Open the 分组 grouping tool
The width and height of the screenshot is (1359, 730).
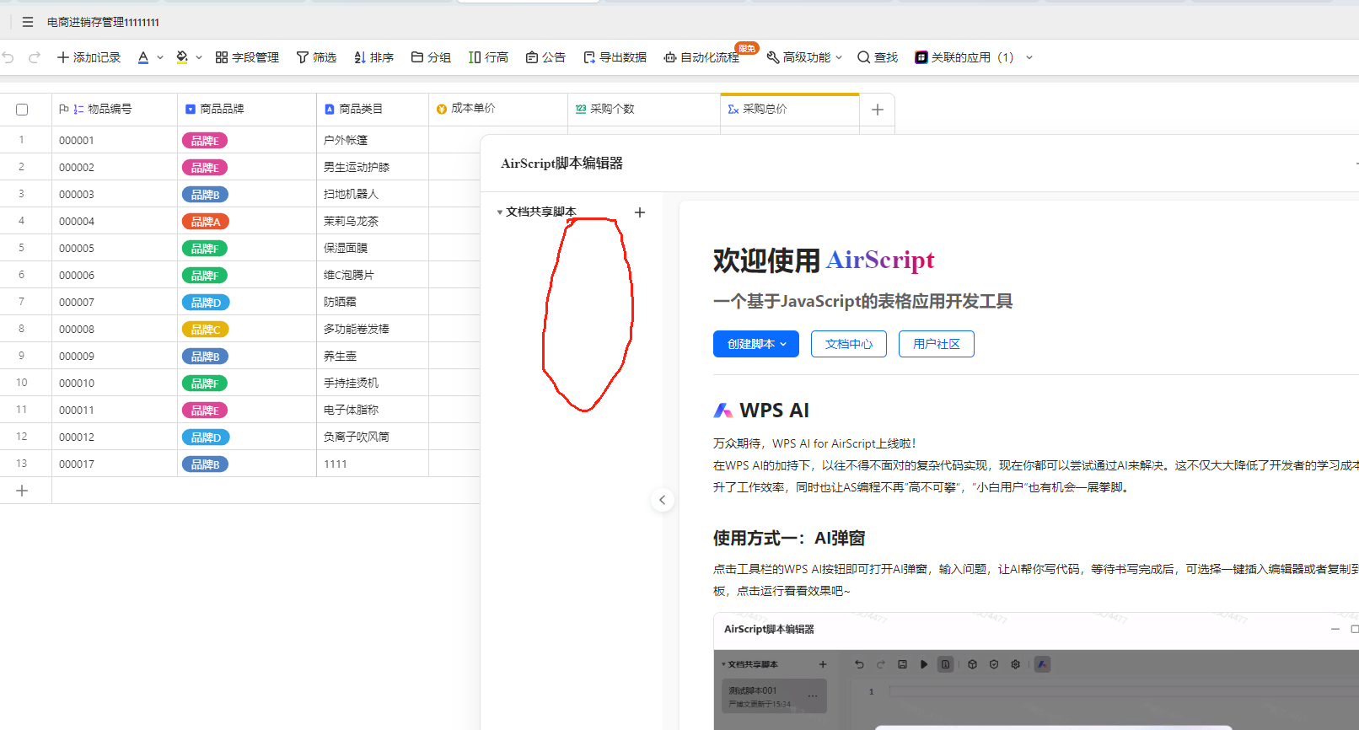point(431,57)
